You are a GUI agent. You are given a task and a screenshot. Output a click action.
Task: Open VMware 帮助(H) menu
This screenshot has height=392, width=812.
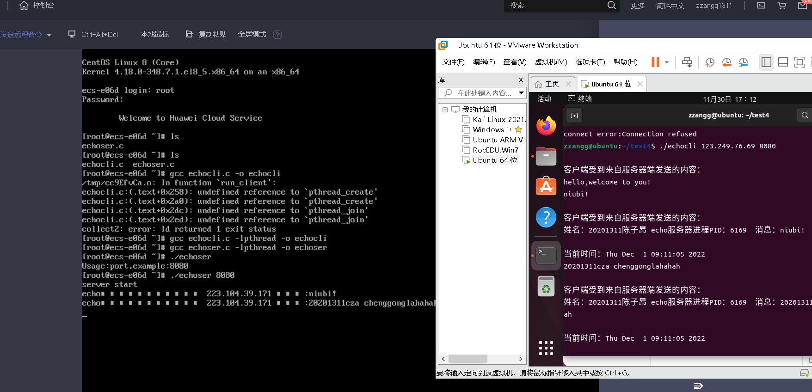pos(625,62)
